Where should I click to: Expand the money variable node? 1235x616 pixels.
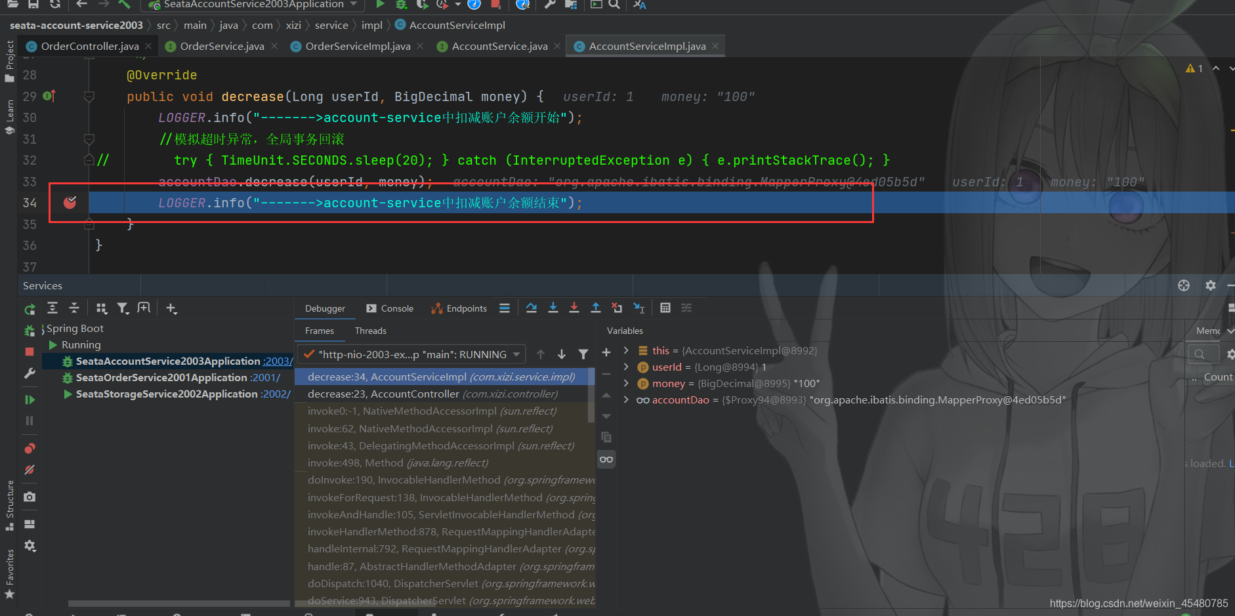(x=626, y=383)
